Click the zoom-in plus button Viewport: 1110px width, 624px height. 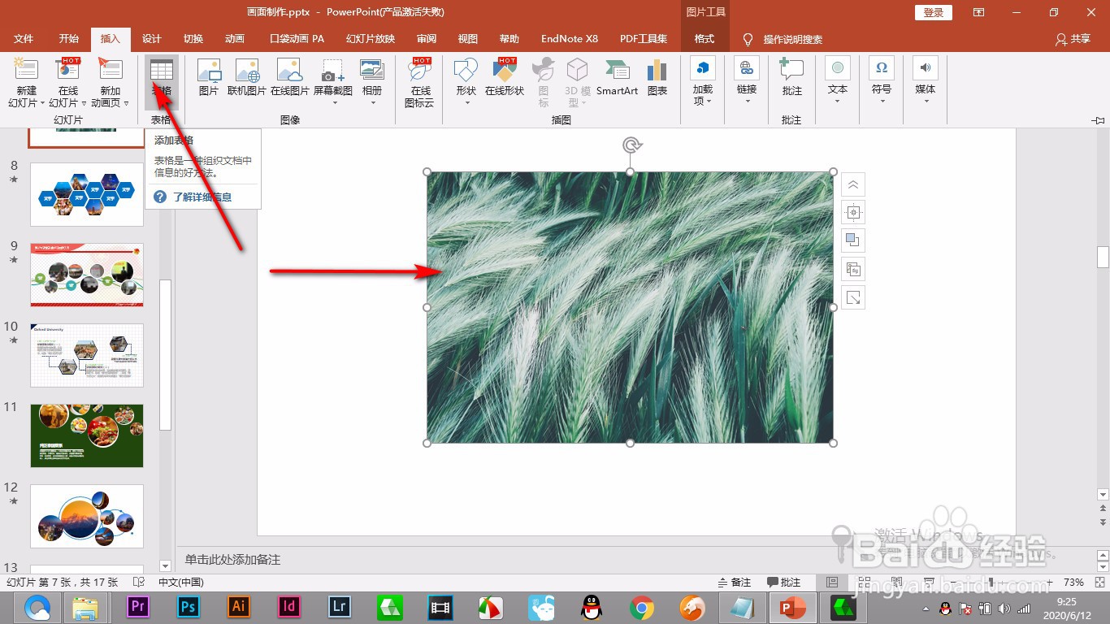point(1051,583)
